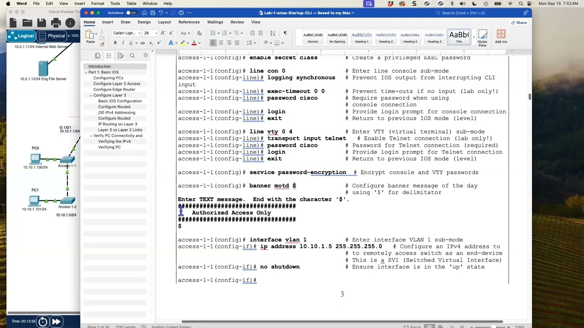Click the Share button
Image resolution: width=584 pixels, height=328 pixels.
tap(519, 22)
